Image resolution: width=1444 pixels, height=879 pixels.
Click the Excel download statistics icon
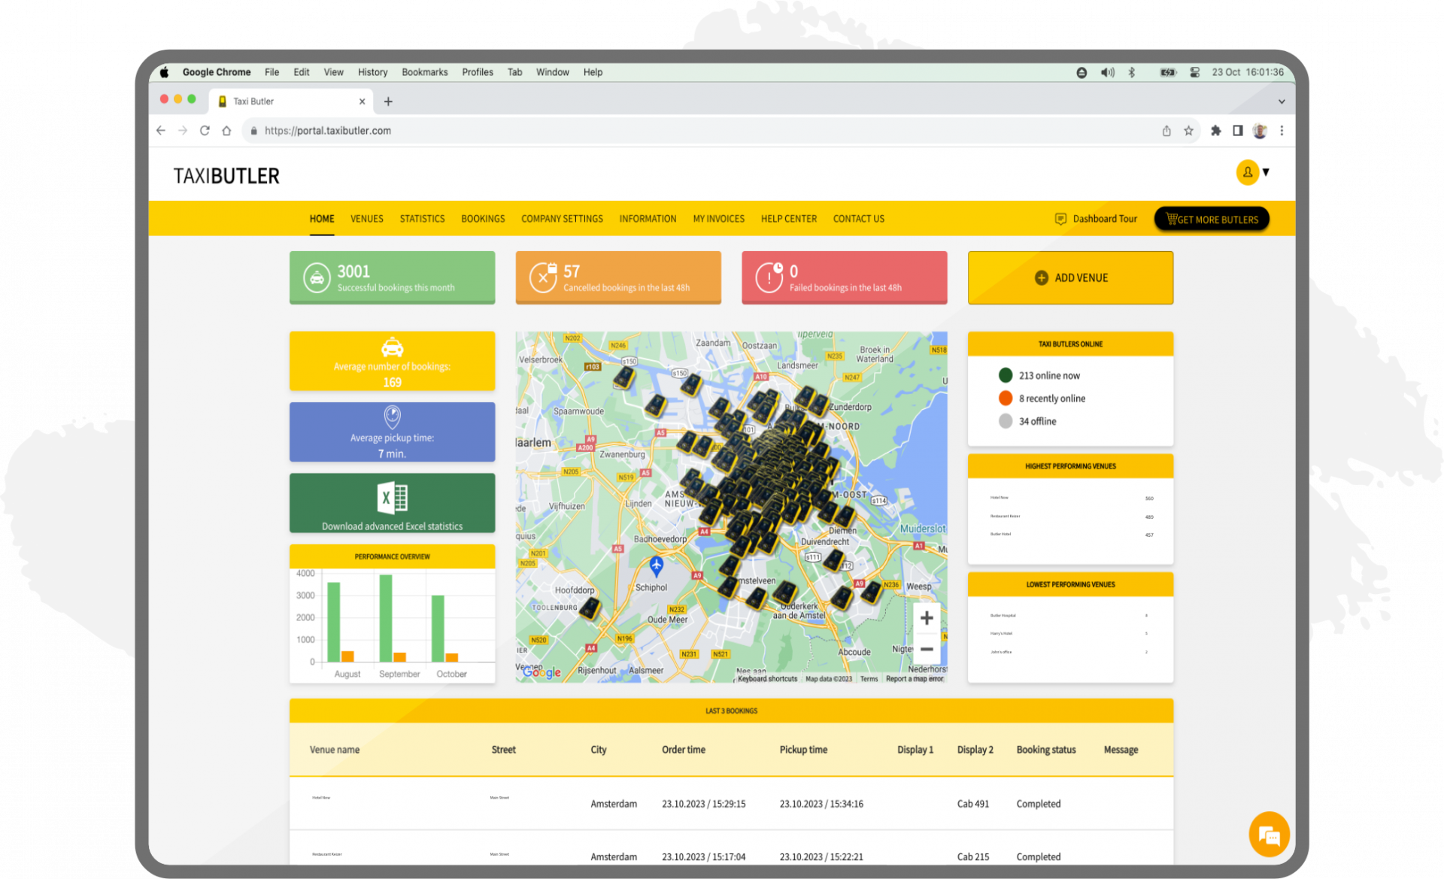(392, 498)
